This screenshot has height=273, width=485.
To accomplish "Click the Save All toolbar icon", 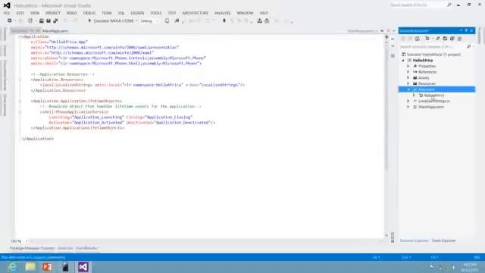I will tap(55, 20).
